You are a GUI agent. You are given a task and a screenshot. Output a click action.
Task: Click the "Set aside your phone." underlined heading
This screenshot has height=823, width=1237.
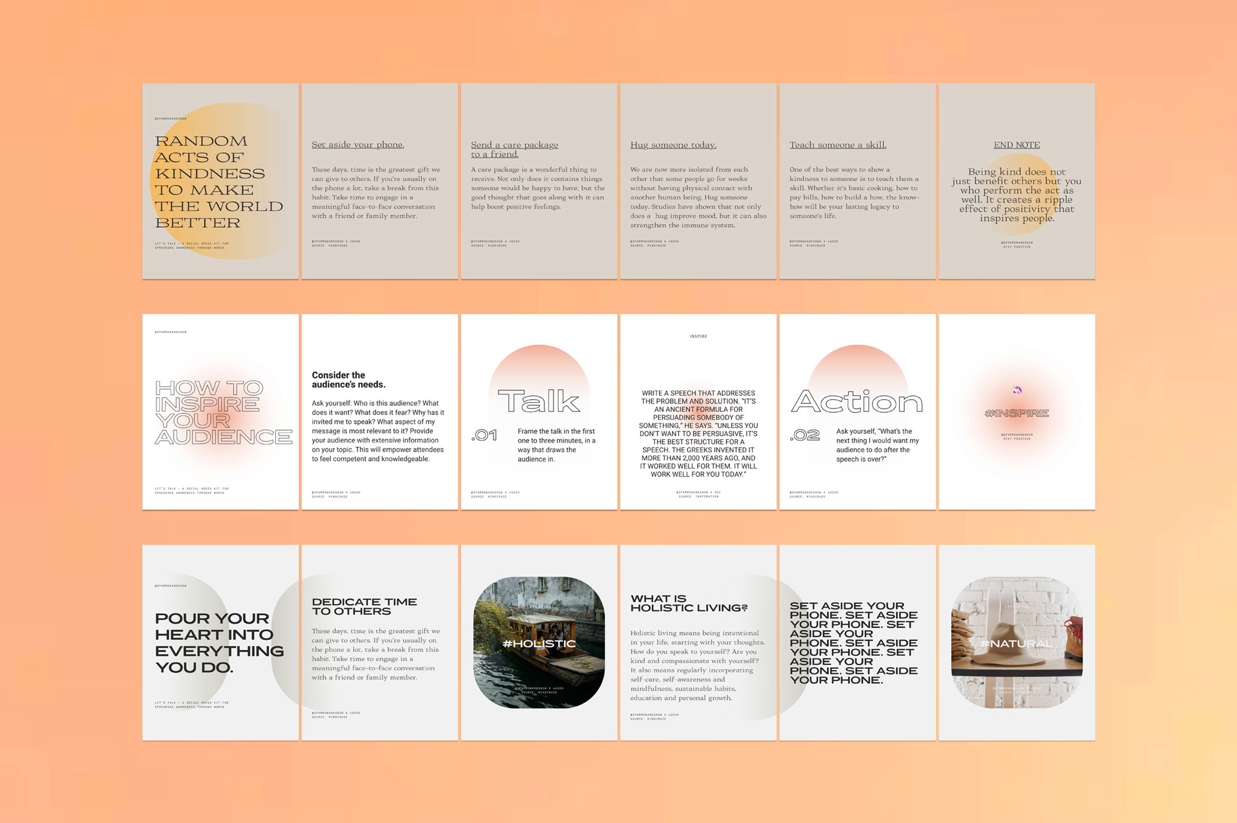coord(357,145)
